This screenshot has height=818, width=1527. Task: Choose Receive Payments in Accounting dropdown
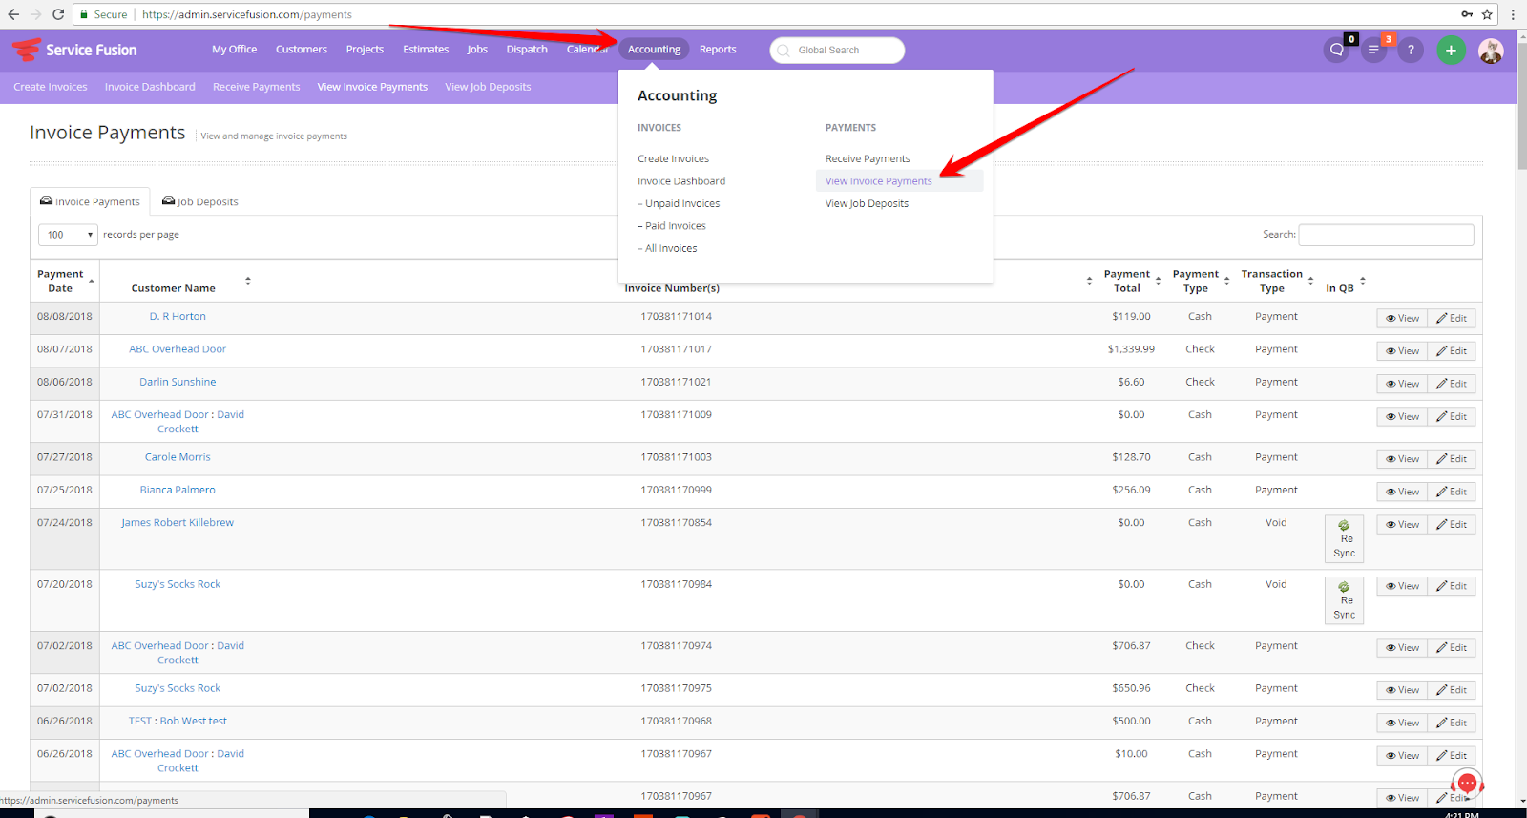click(868, 159)
